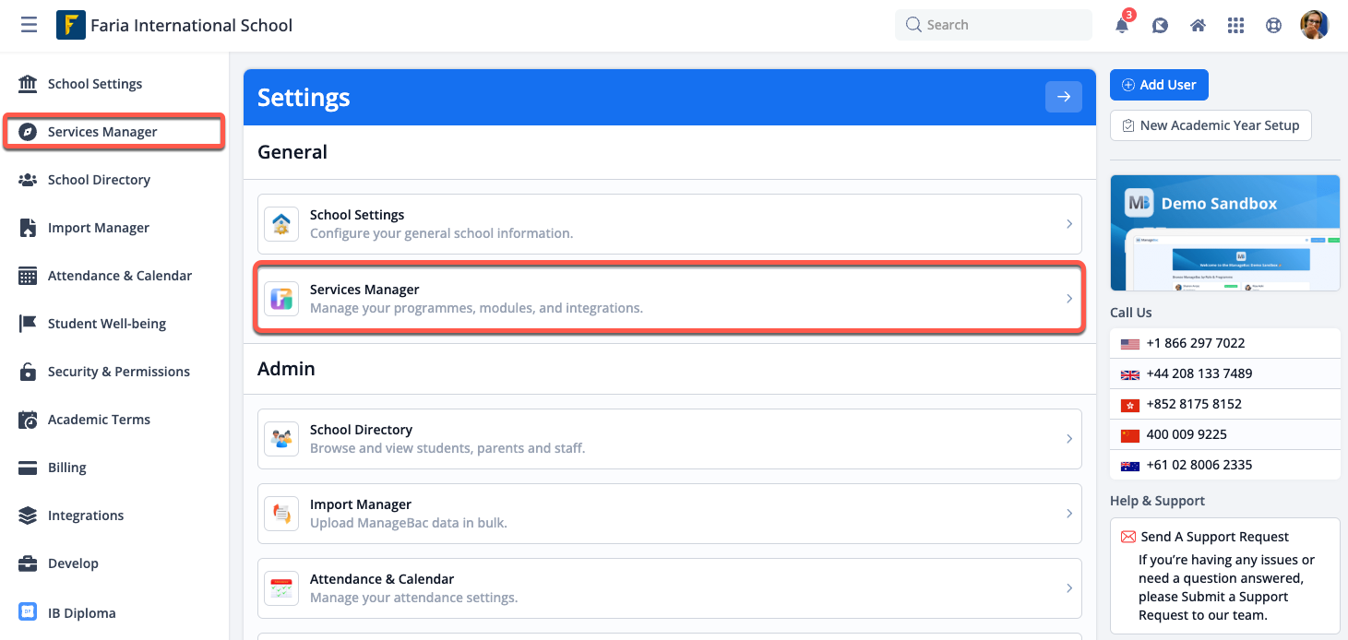
Task: Click the Student Well-being flag icon
Action: click(x=28, y=324)
